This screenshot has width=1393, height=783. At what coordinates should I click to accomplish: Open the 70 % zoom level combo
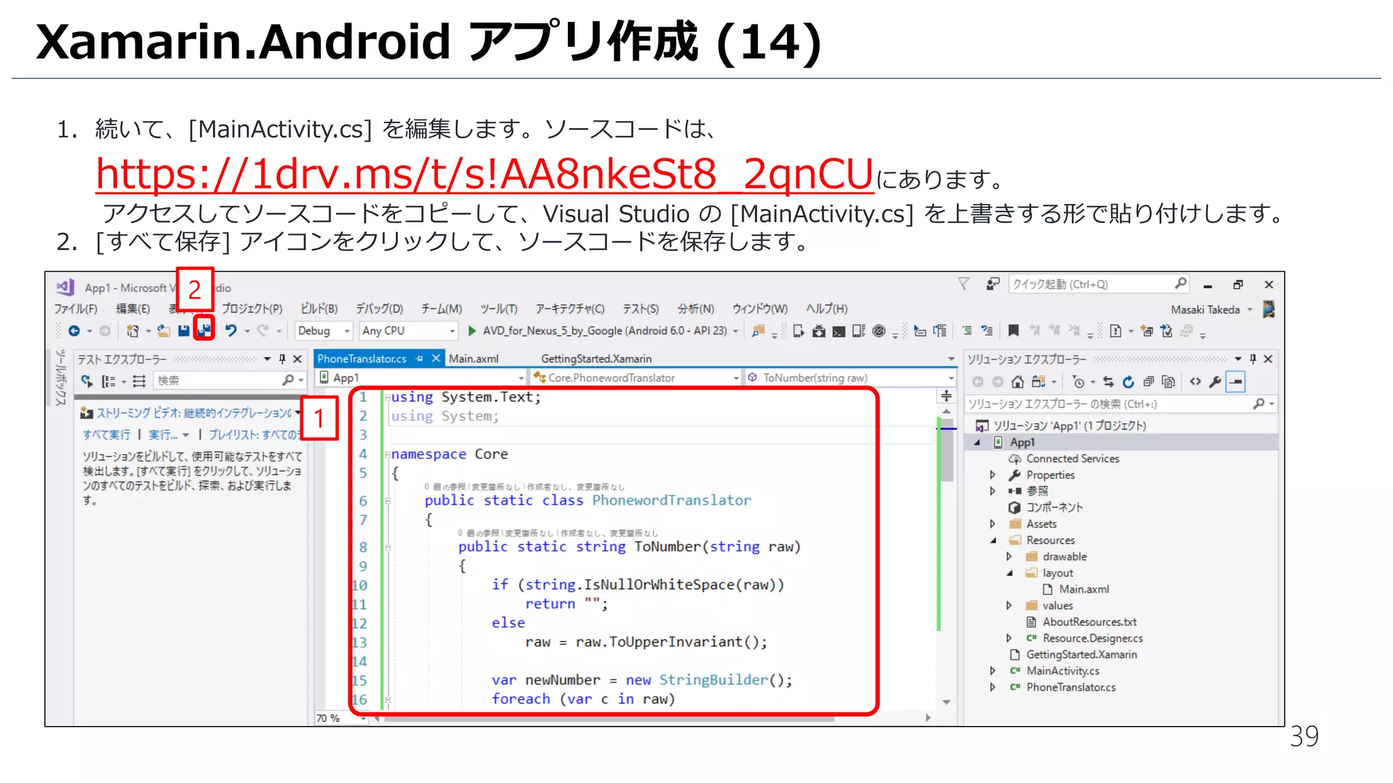click(x=340, y=718)
